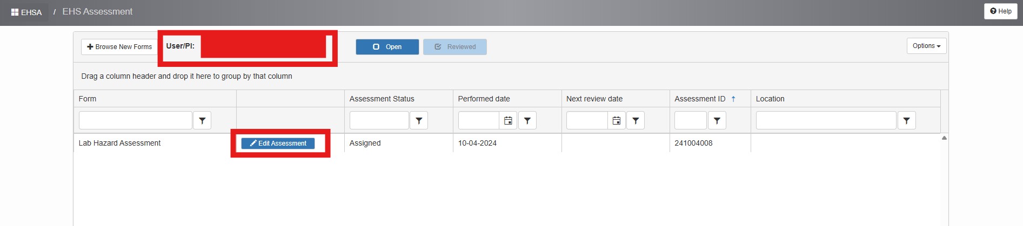
Task: Open the Help button
Action: 1001,11
